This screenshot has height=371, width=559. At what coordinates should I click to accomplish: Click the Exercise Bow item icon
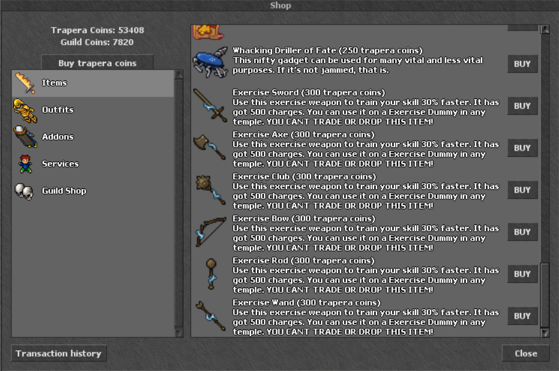coord(211,232)
